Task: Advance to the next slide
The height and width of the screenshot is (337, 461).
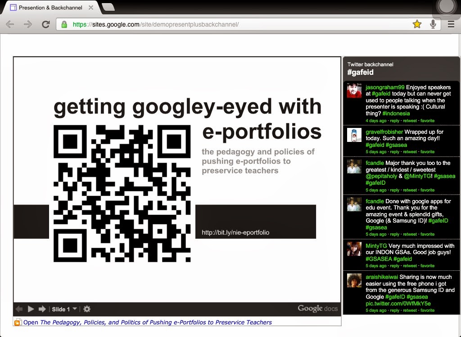Action: tap(42, 309)
